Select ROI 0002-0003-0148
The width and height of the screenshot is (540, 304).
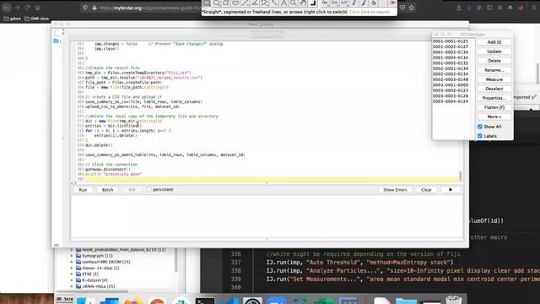451,79
